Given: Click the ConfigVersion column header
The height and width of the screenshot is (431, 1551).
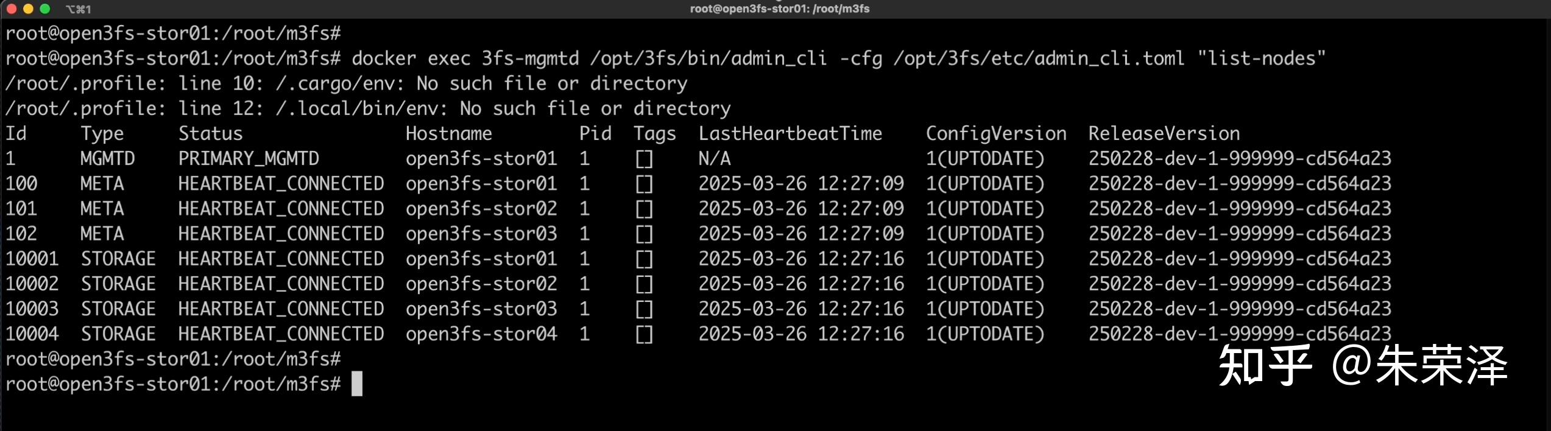Looking at the screenshot, I should (996, 133).
